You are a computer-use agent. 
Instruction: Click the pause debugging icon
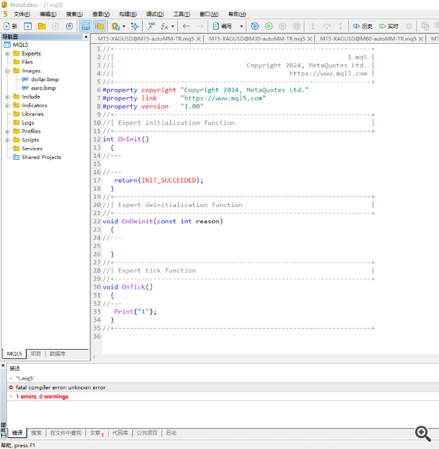click(283, 26)
